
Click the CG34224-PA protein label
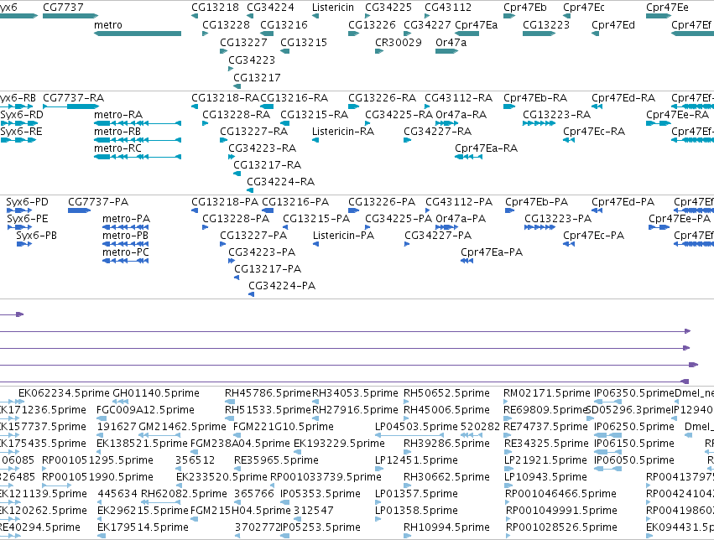point(282,286)
